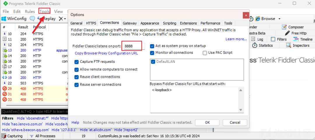The width and height of the screenshot is (315, 140).
Task: Uncheck DefaultLAN in connections list
Action: pos(153,62)
